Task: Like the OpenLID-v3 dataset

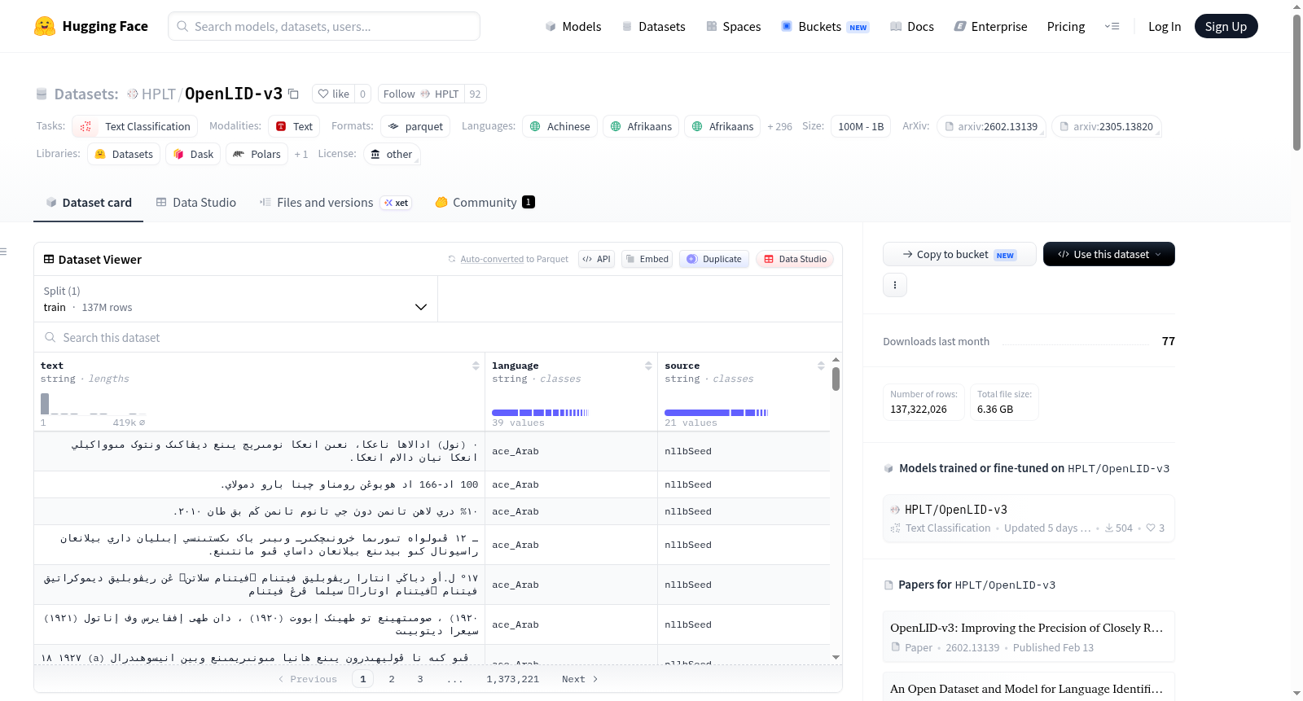Action: pos(334,94)
